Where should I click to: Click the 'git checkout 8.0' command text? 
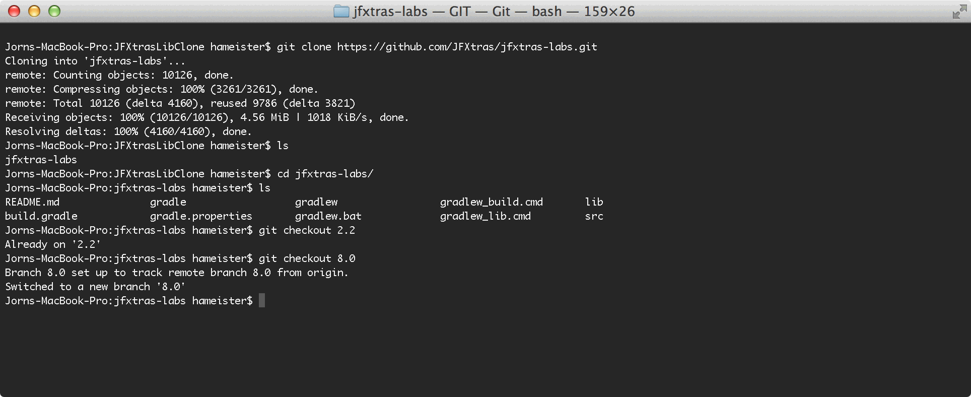(307, 258)
